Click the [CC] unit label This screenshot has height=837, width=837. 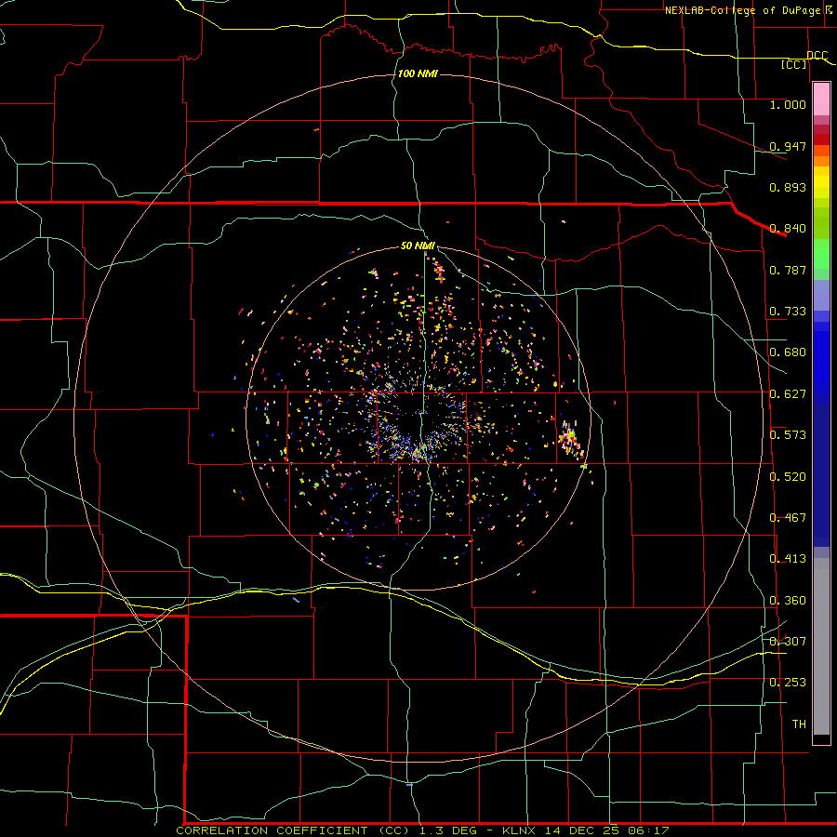click(x=794, y=64)
